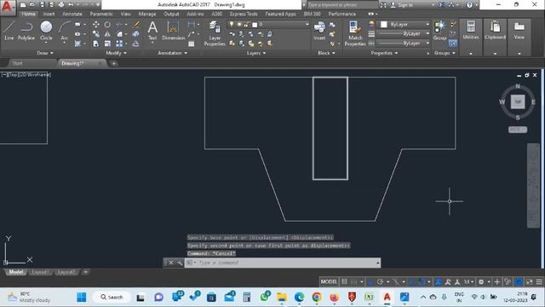Toggle object snap in status bar
Image resolution: width=545 pixels, height=307 pixels.
(422, 281)
